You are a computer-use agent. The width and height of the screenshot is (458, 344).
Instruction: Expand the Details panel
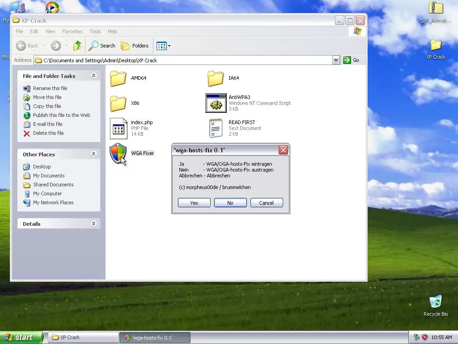coord(93,224)
